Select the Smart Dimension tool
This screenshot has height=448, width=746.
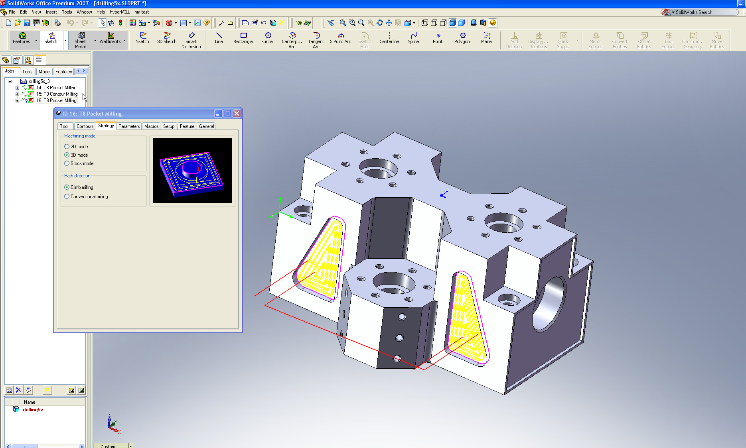click(191, 40)
